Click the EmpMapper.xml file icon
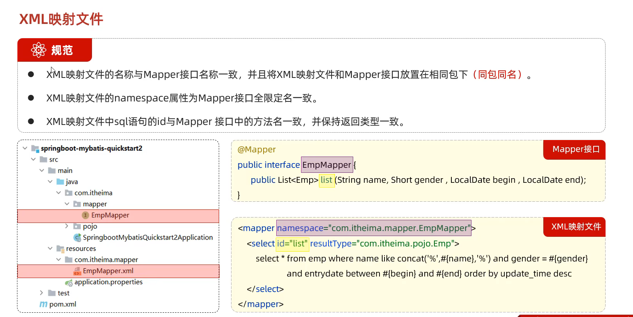The image size is (633, 317). (x=77, y=271)
